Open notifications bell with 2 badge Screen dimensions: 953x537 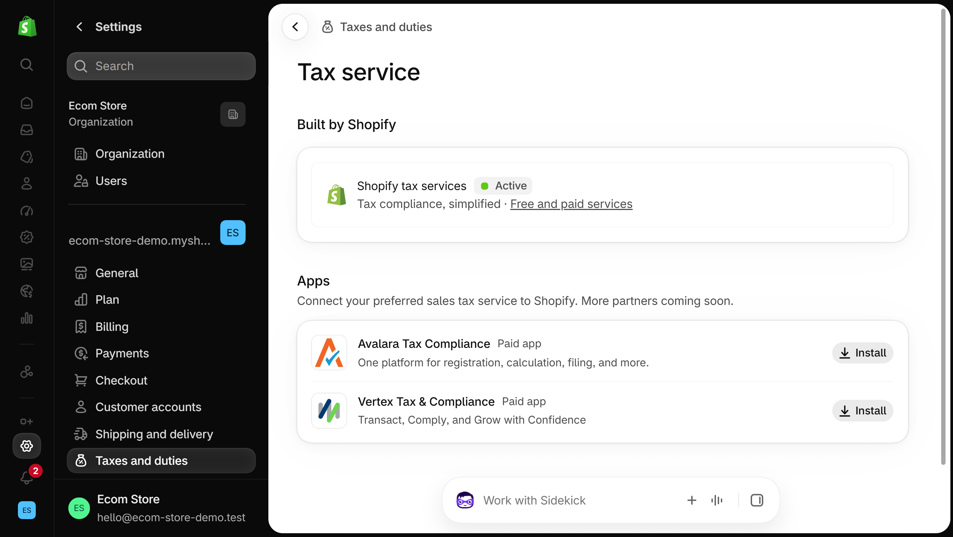point(28,476)
